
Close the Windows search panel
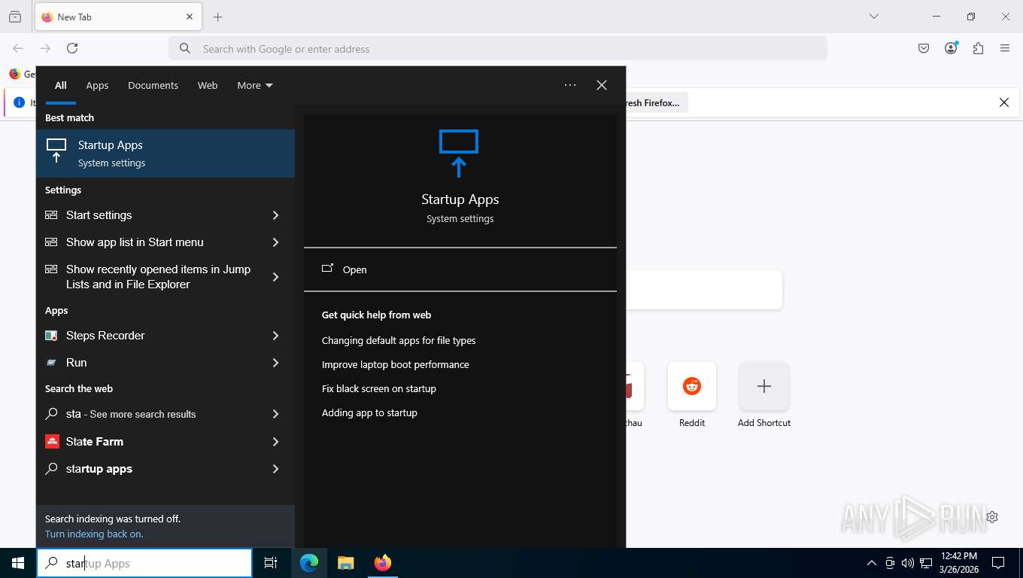coord(602,85)
